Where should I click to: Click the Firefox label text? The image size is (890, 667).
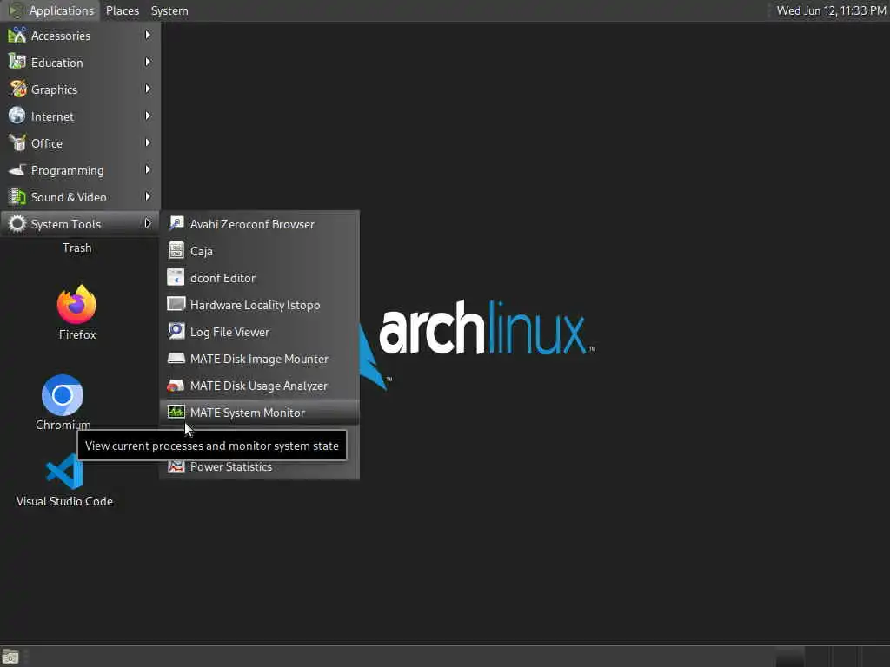pos(77,334)
